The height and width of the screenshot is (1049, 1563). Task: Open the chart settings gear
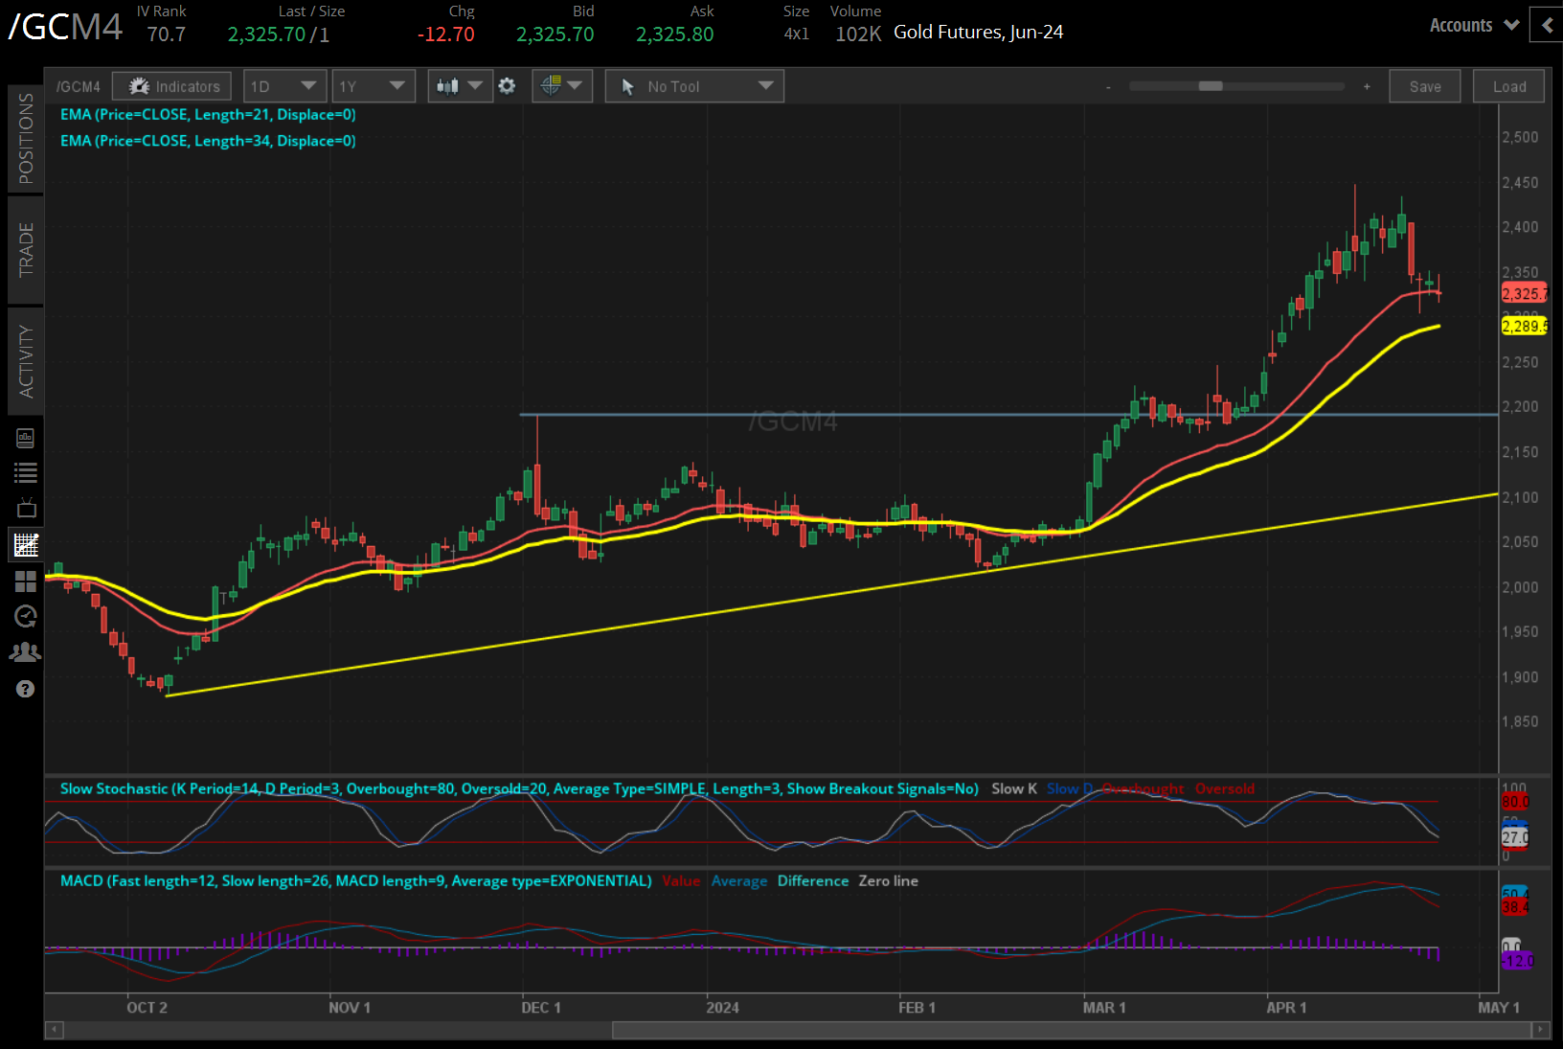(x=507, y=86)
